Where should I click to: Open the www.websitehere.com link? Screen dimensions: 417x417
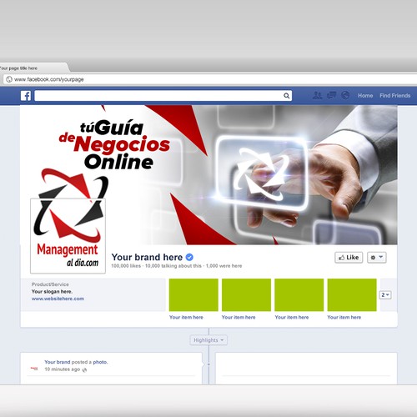(x=58, y=299)
